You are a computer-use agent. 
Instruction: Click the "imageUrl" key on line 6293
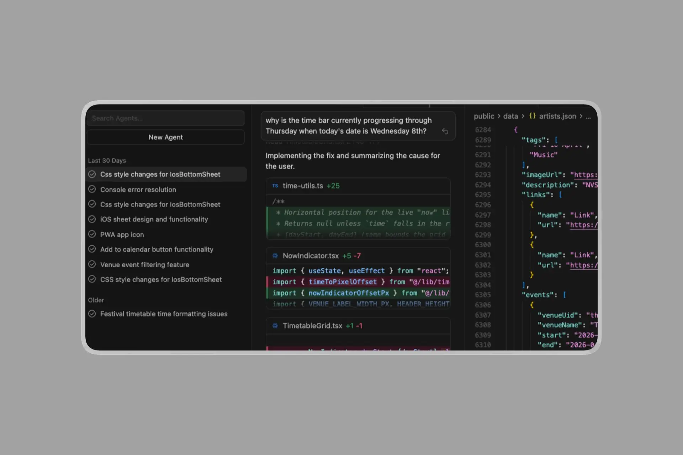(x=542, y=175)
